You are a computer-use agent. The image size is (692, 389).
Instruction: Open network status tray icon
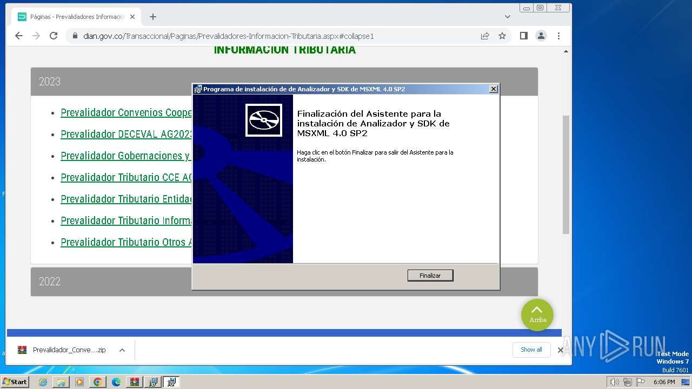tap(628, 382)
